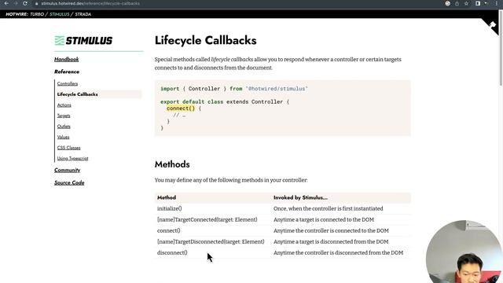This screenshot has height=283, width=503.
Task: Go to the Targets reference page
Action: click(x=64, y=116)
